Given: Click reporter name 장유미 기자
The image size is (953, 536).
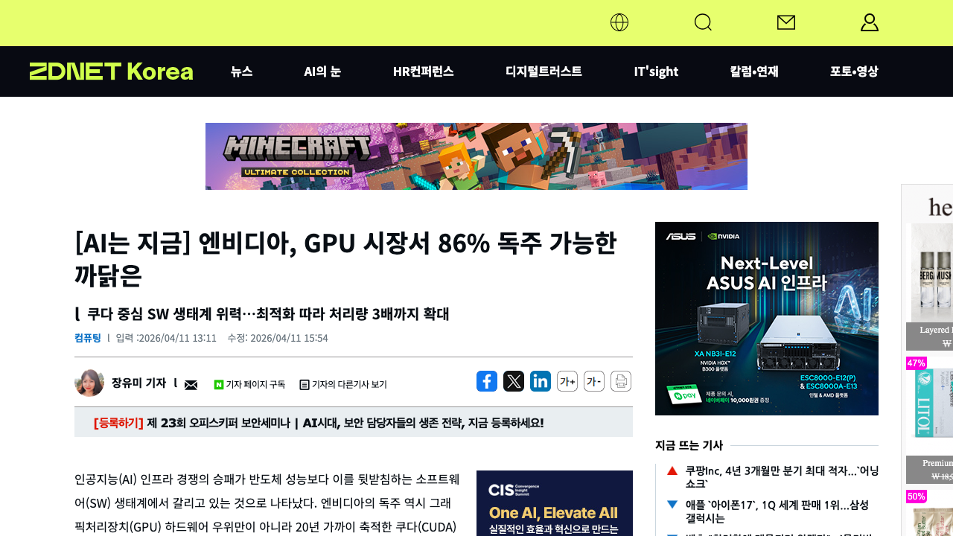Looking at the screenshot, I should pos(138,383).
